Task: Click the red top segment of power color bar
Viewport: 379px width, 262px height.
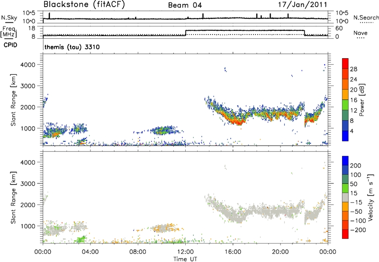Action: (345, 63)
